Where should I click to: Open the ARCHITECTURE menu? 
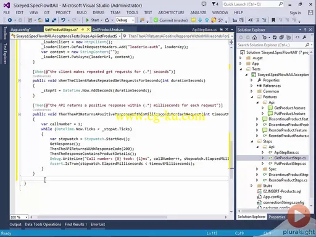(171, 12)
